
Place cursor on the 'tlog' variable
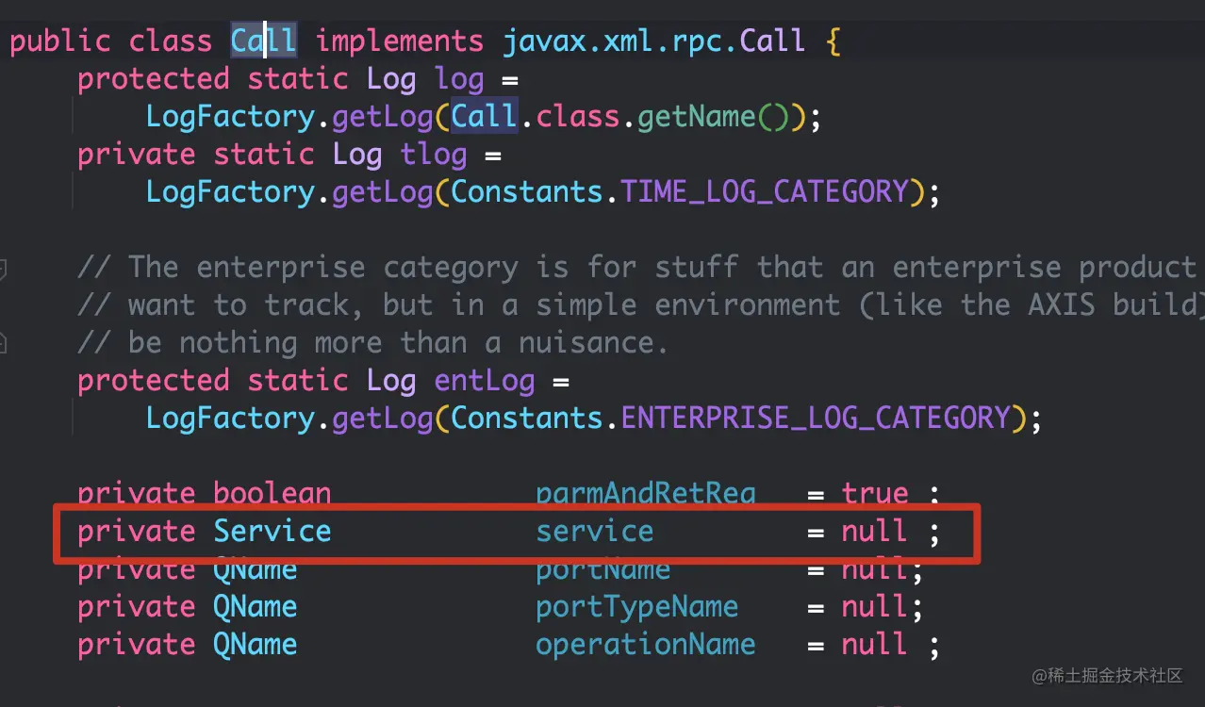[x=434, y=155]
